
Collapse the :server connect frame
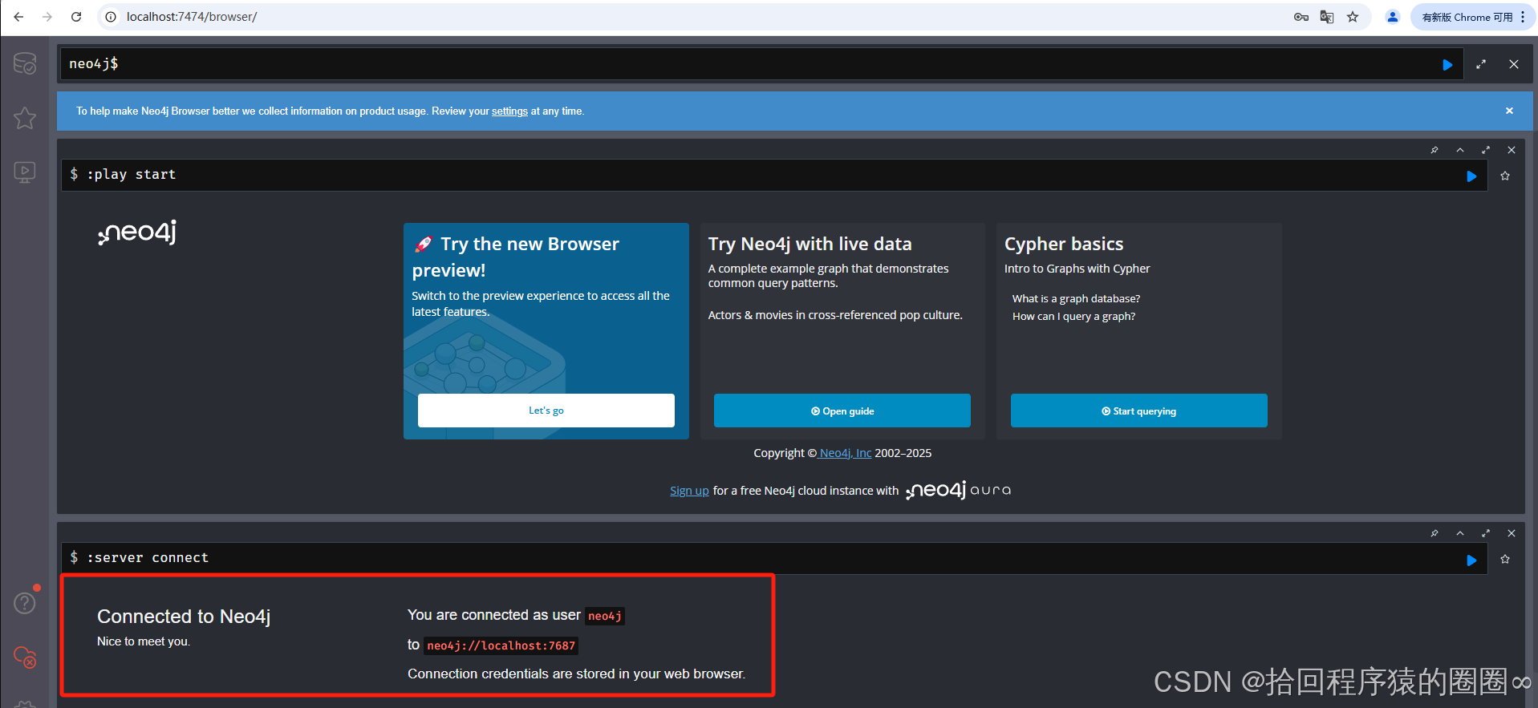(1460, 533)
